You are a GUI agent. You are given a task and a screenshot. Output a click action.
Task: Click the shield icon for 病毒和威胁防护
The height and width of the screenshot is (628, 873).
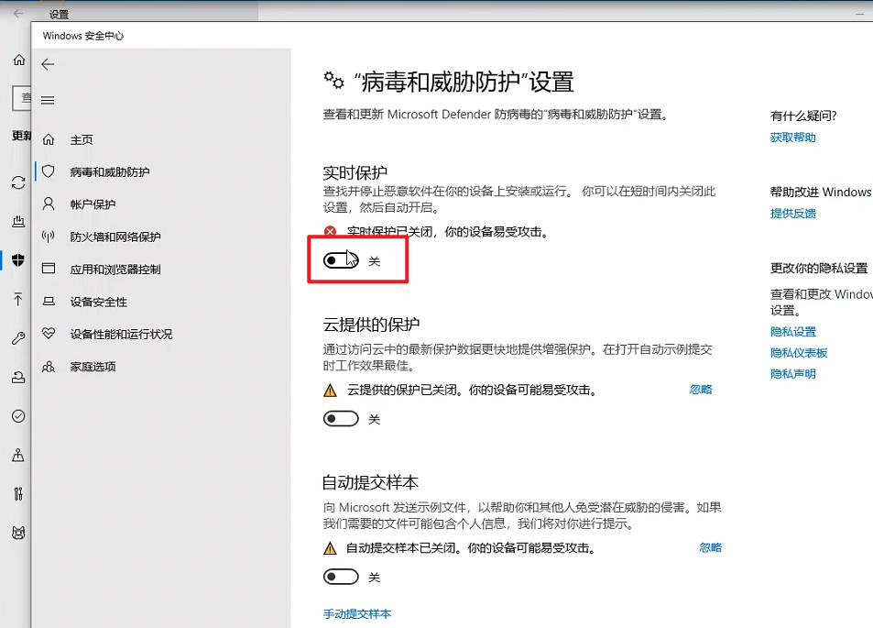pyautogui.click(x=49, y=171)
